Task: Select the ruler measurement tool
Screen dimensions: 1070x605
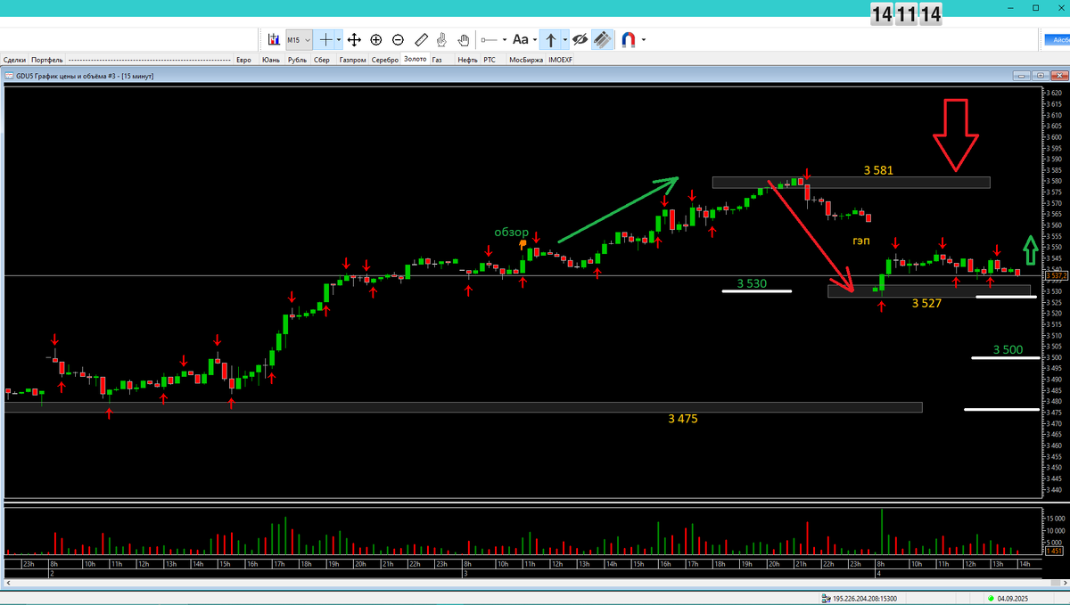Action: [421, 40]
